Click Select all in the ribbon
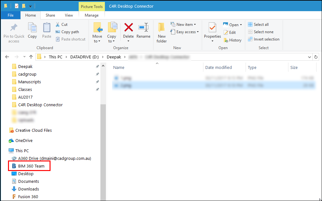 258,24
